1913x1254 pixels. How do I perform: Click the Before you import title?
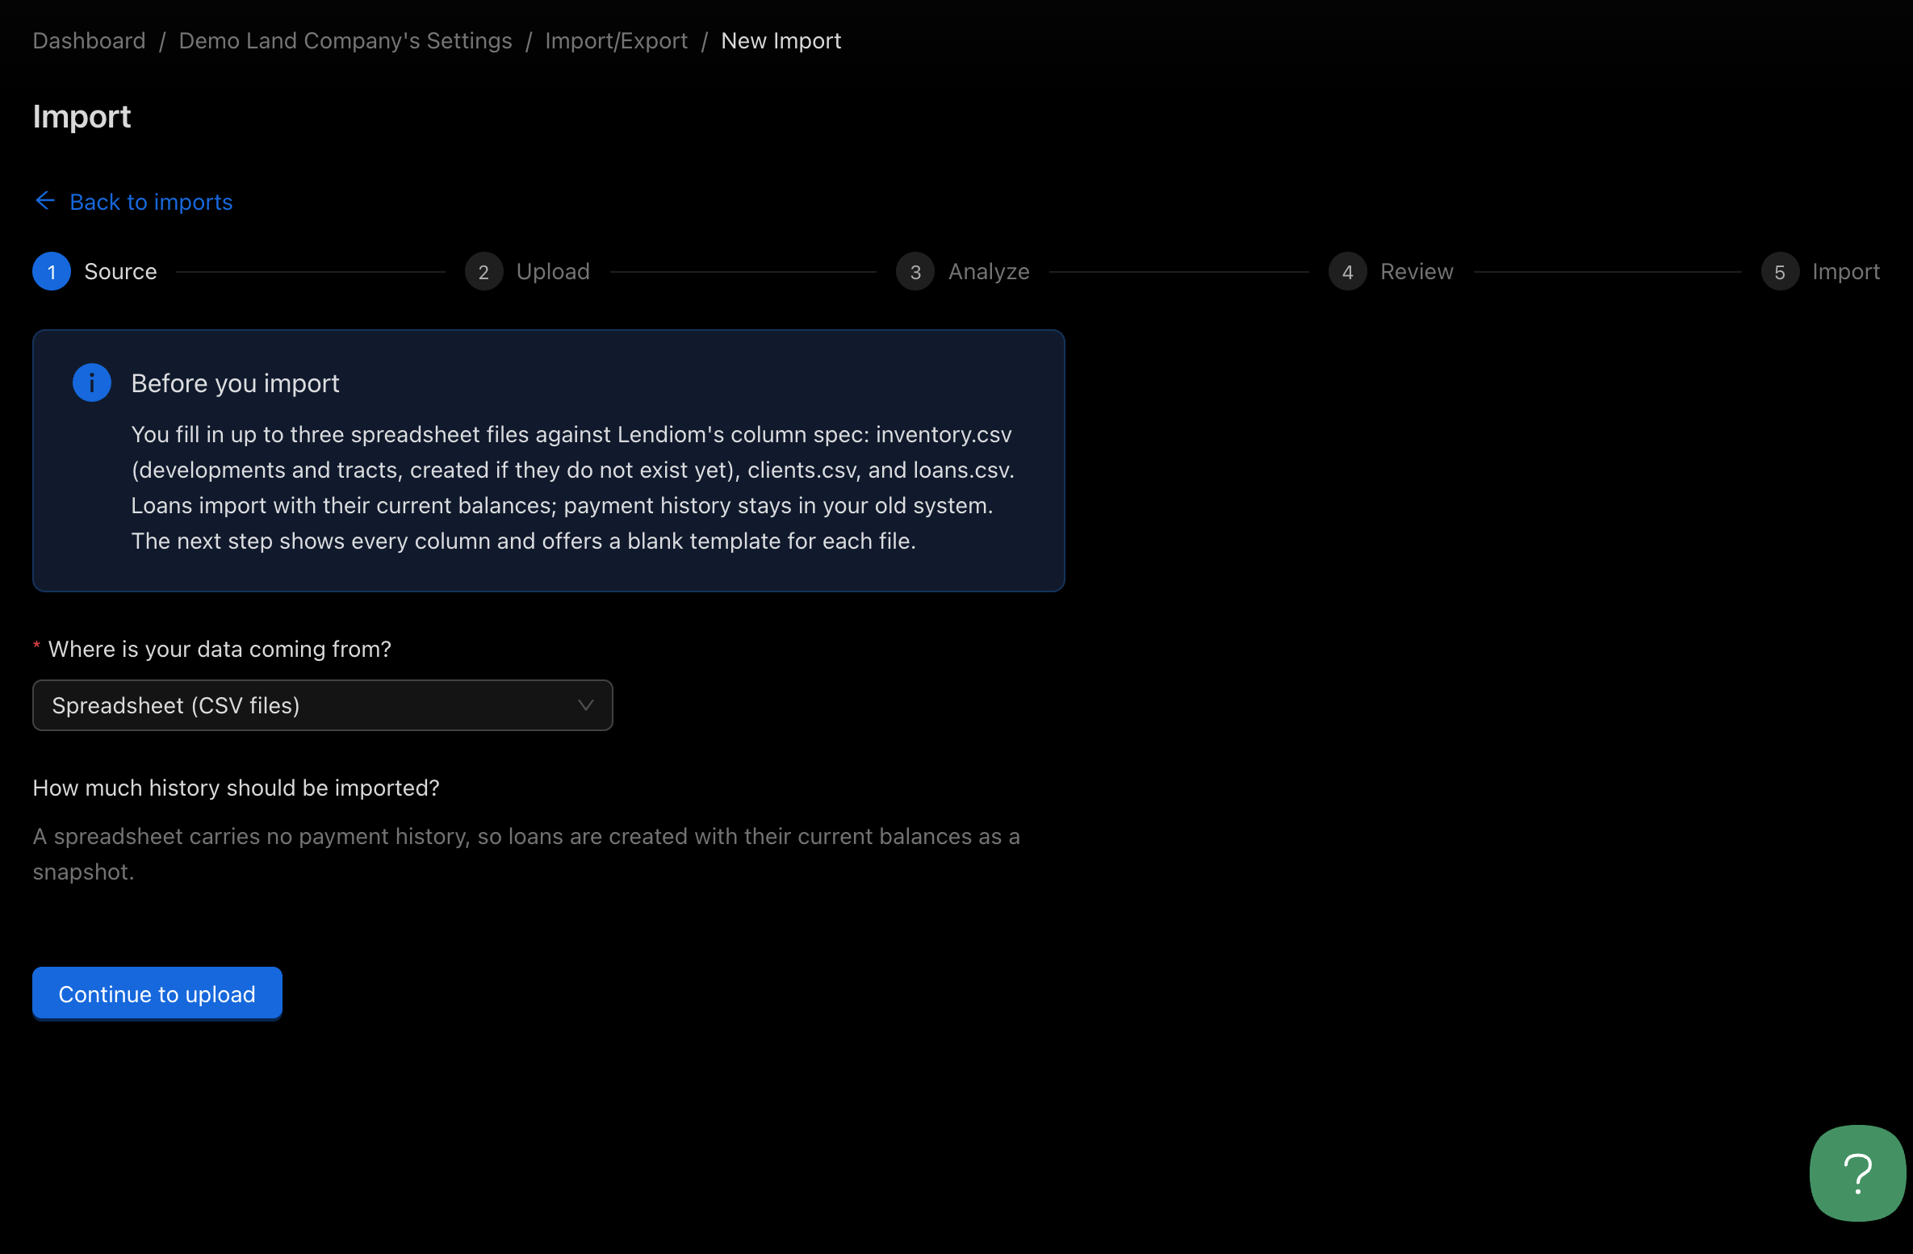point(235,383)
